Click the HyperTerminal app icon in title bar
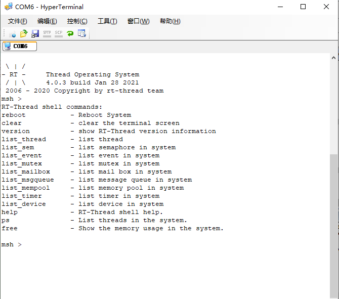This screenshot has width=339, height=299. pyautogui.click(x=9, y=7)
